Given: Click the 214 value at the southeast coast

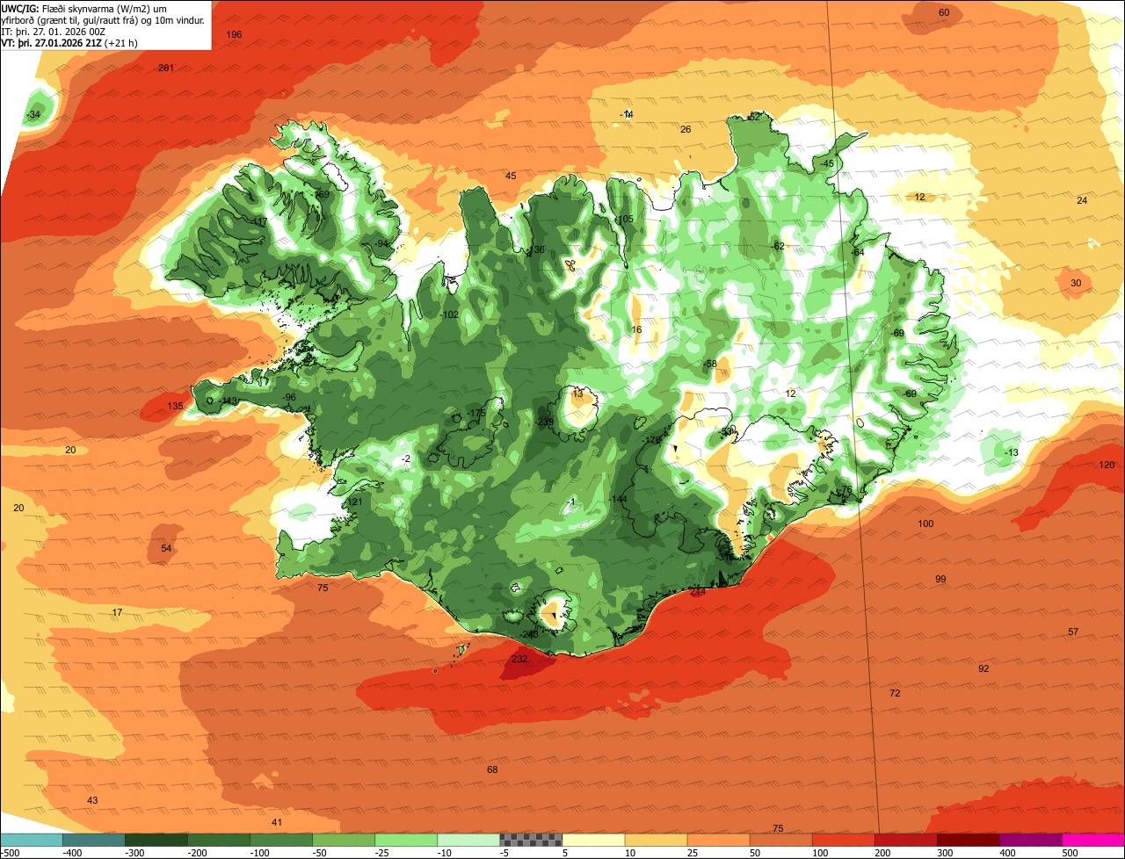Looking at the screenshot, I should [698, 592].
